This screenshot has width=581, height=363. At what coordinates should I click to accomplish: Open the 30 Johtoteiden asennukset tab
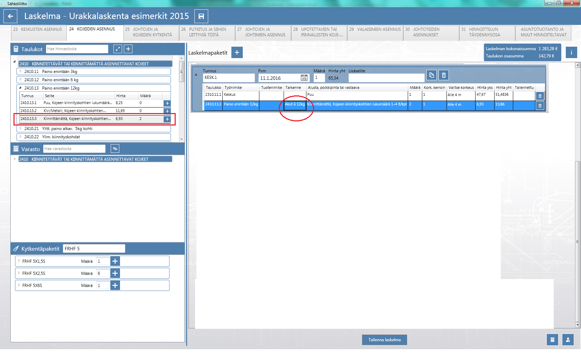(431, 33)
